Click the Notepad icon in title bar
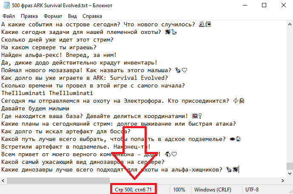The width and height of the screenshot is (293, 194). pos(5,5)
